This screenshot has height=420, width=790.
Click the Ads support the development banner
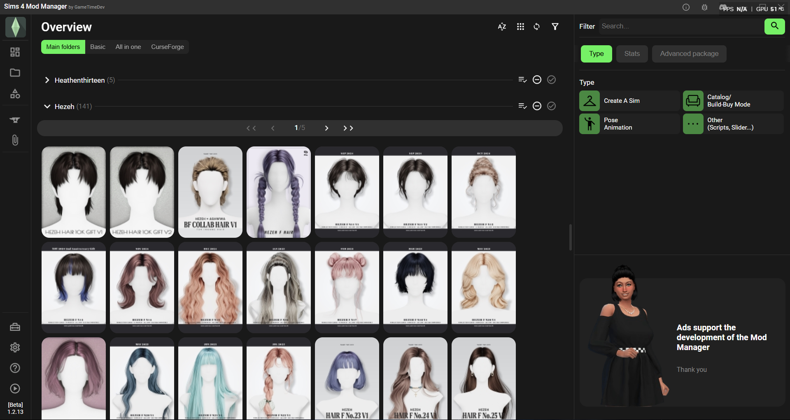[x=682, y=342]
